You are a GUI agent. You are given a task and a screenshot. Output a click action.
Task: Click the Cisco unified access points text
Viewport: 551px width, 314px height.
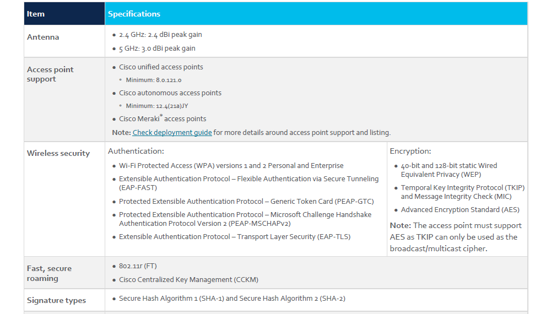(x=161, y=67)
